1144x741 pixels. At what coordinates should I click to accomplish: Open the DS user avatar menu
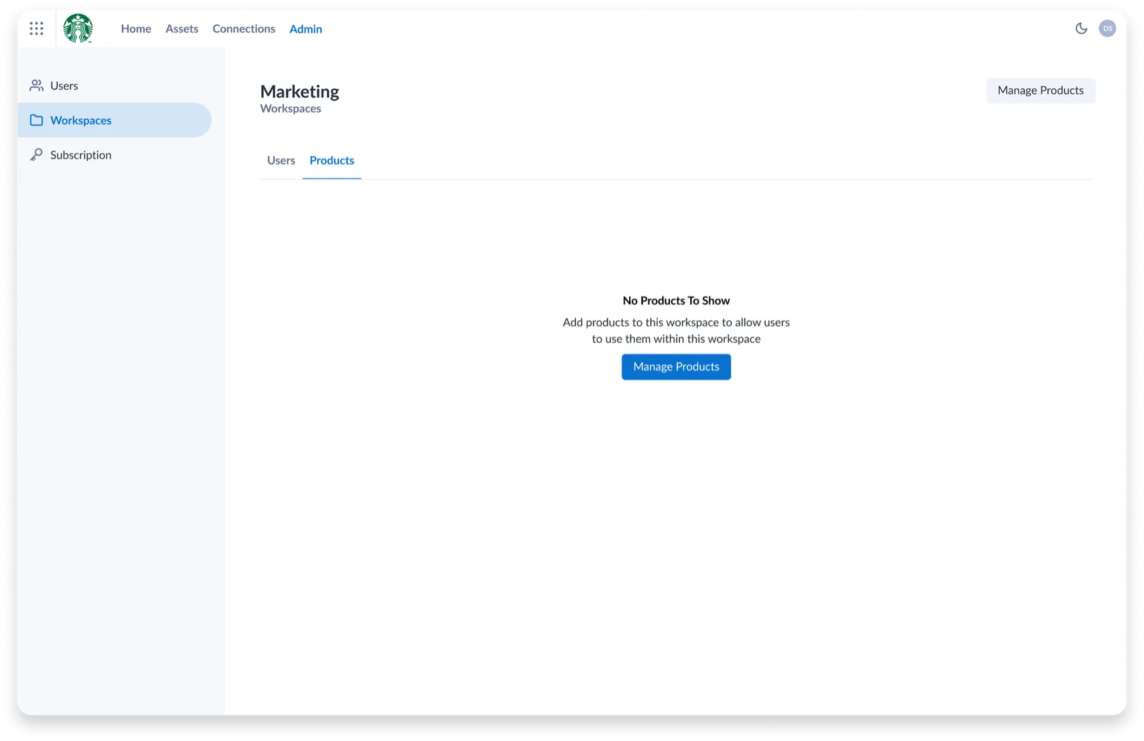[1107, 29]
